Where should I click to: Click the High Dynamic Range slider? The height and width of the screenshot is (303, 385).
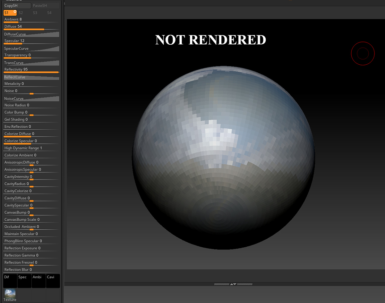click(31, 148)
